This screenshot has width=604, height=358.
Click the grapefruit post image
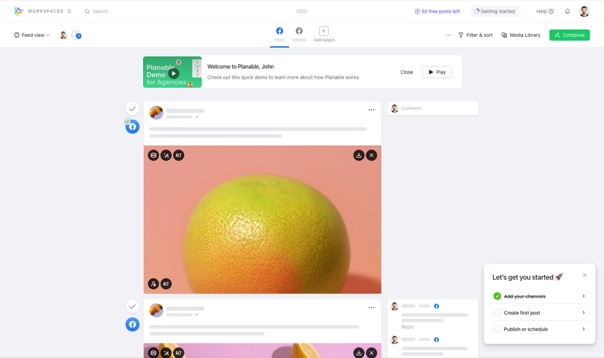coord(262,220)
